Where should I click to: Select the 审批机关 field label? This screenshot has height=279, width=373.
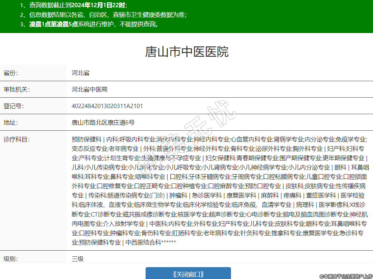[x=16, y=89]
